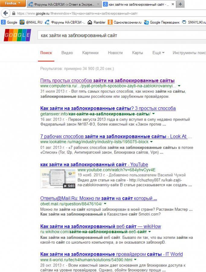Expand the arrow next to computerra.ru URL
206x272 pixels.
point(179,86)
